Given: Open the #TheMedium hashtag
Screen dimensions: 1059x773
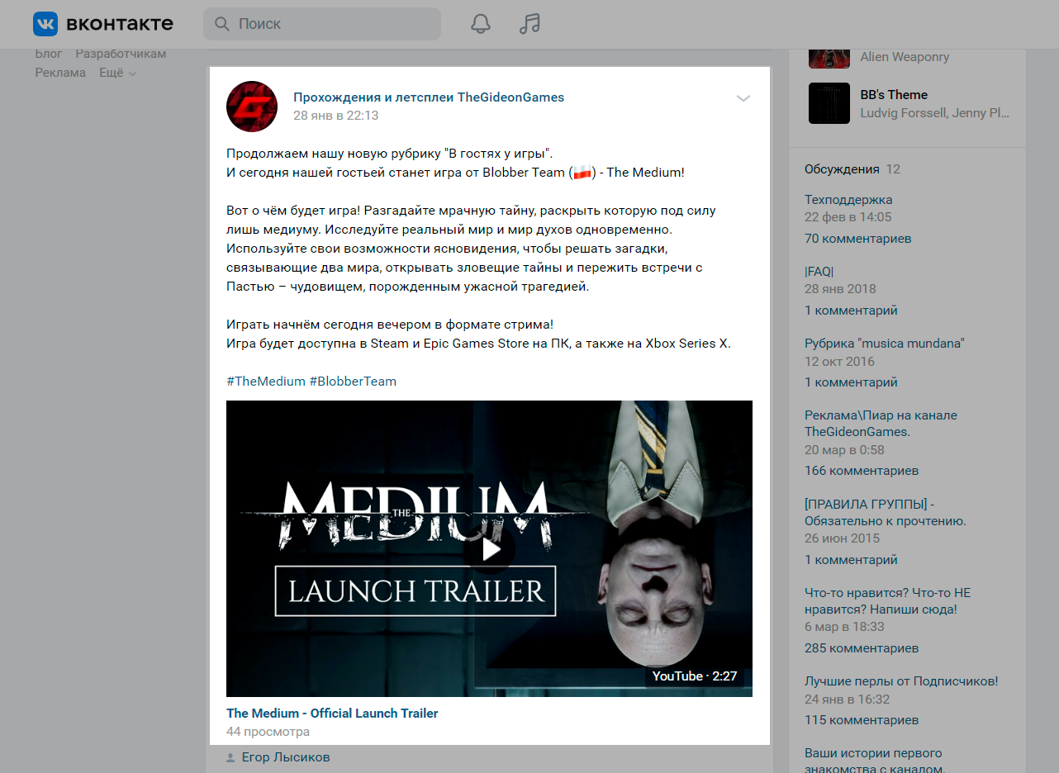Looking at the screenshot, I should point(266,382).
